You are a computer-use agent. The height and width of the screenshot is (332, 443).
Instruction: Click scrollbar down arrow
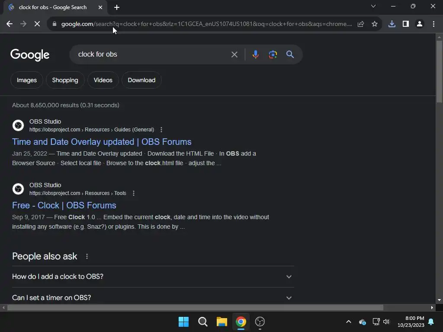pos(439,300)
